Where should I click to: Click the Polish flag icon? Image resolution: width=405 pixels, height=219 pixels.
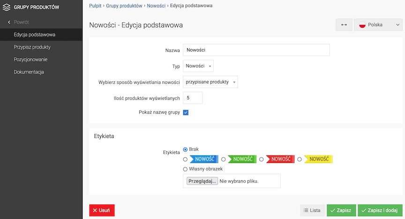click(362, 25)
